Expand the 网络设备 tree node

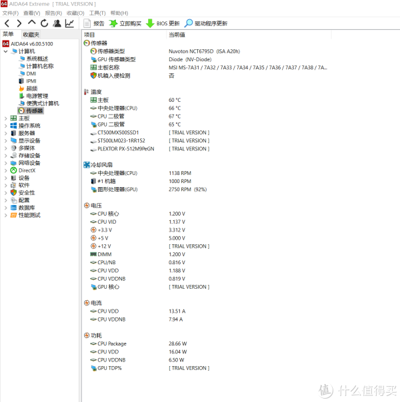pyautogui.click(x=5, y=163)
